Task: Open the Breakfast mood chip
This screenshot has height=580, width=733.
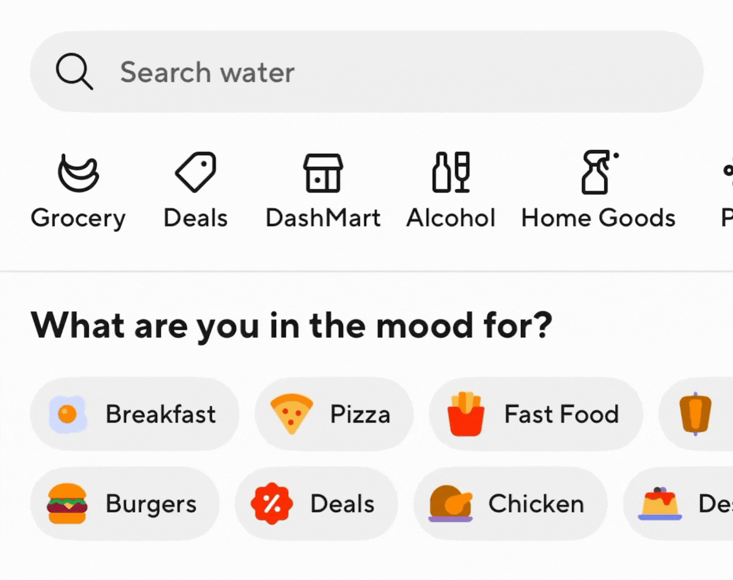Action: tap(136, 414)
